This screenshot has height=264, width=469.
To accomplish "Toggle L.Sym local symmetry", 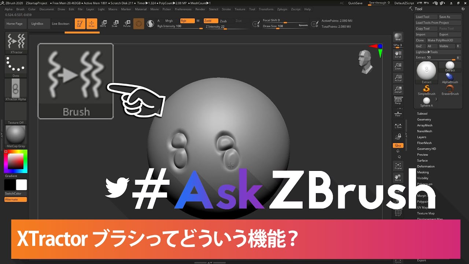I will 398,125.
